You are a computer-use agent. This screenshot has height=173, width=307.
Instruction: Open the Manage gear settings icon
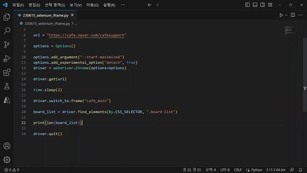(7, 160)
